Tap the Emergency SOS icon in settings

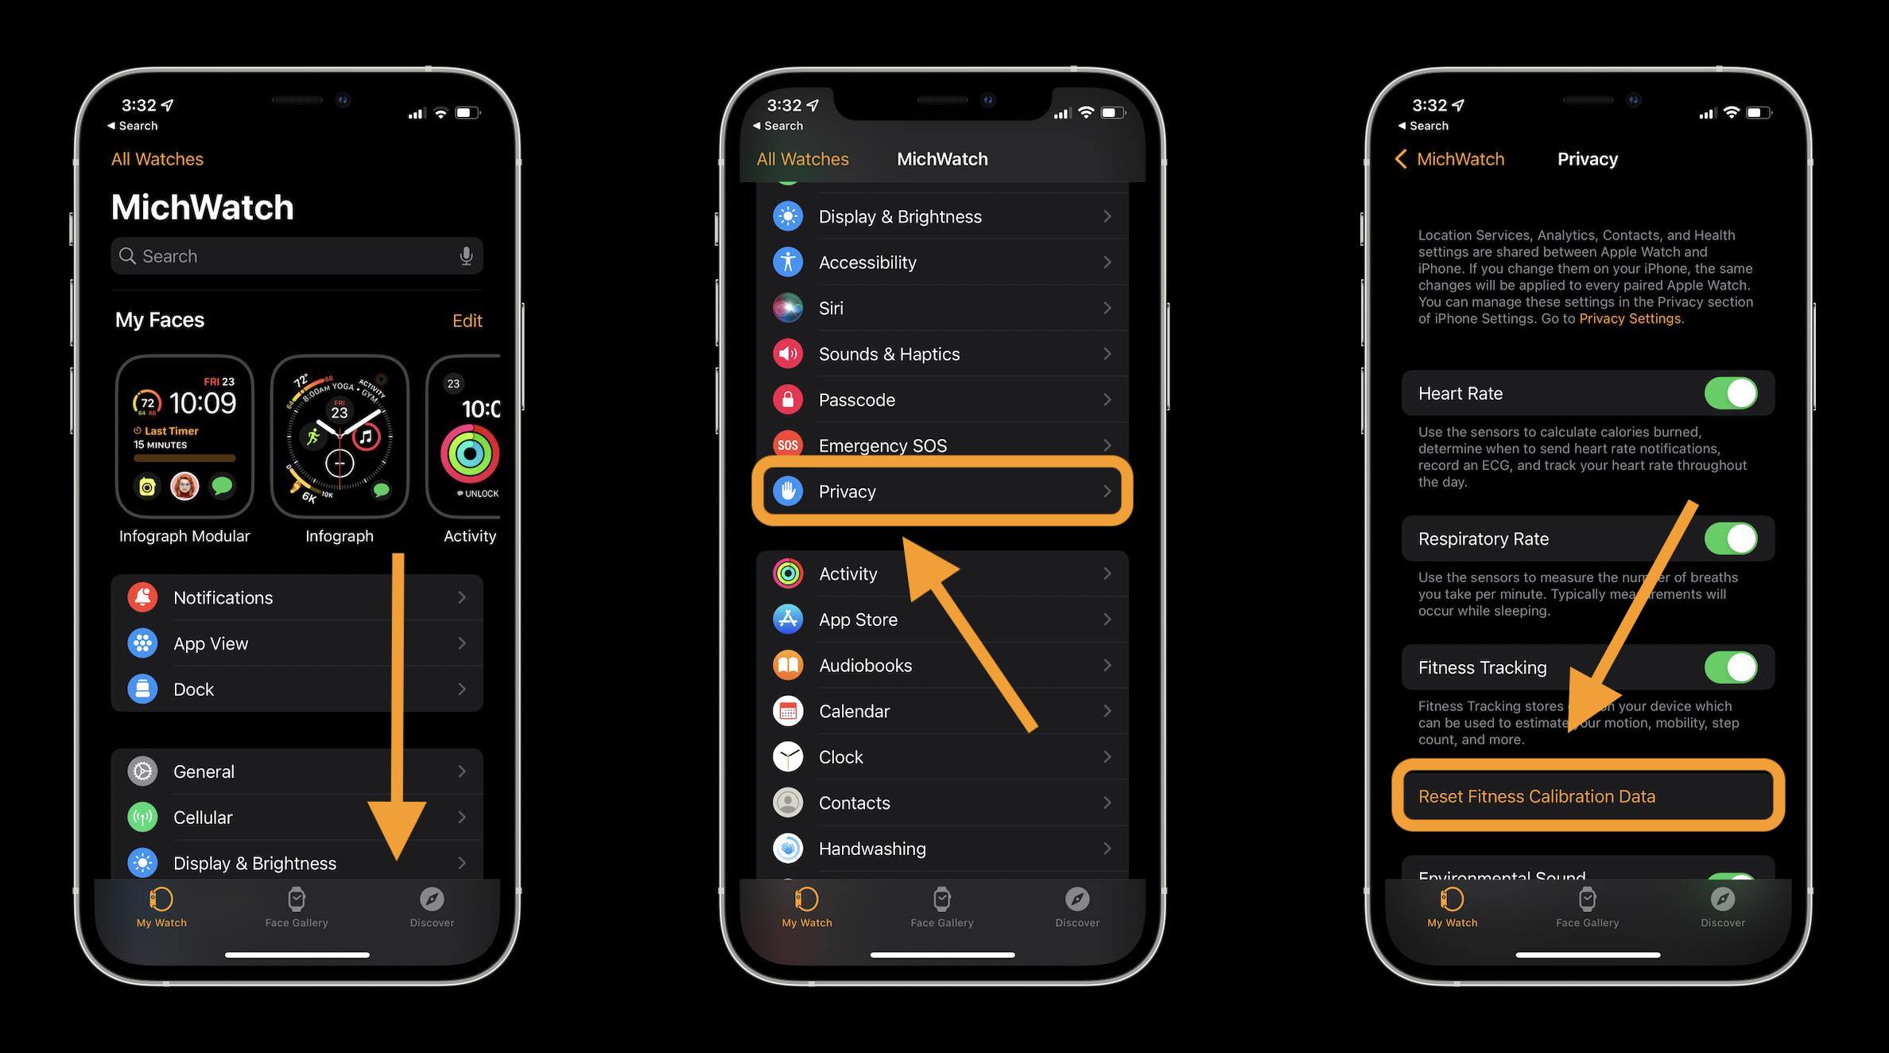(x=788, y=445)
